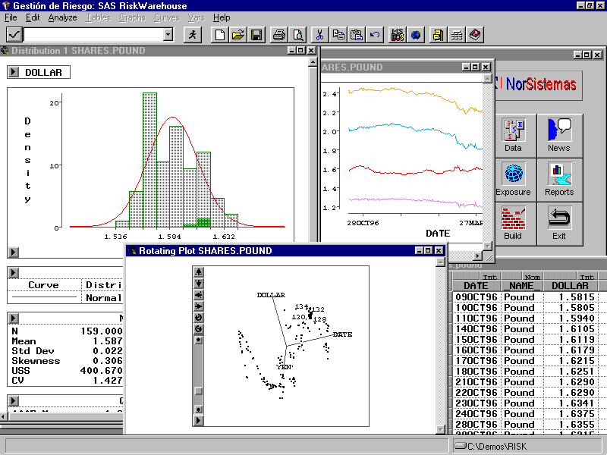Click the Cut scissors toolbar icon
Image resolution: width=607 pixels, height=455 pixels.
tap(319, 35)
